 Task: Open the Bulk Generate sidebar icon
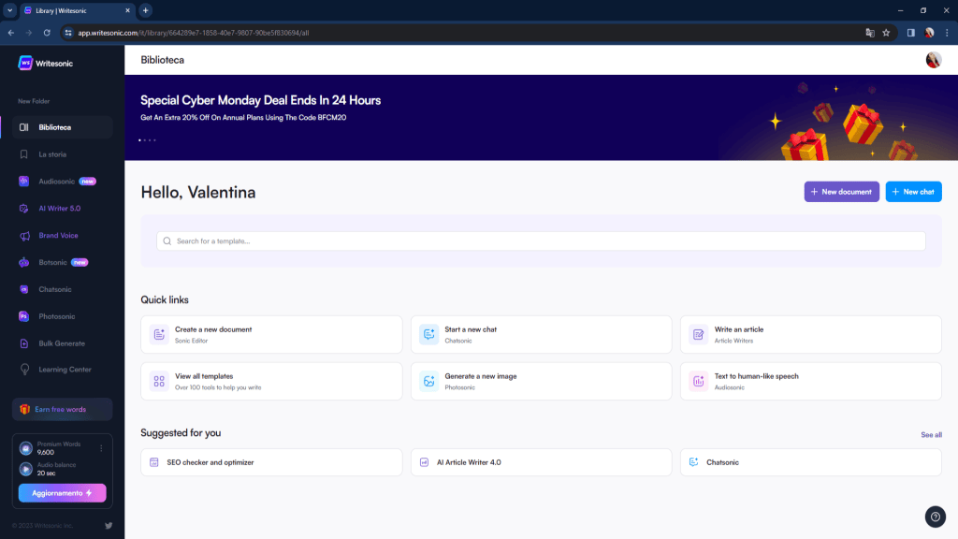(23, 343)
